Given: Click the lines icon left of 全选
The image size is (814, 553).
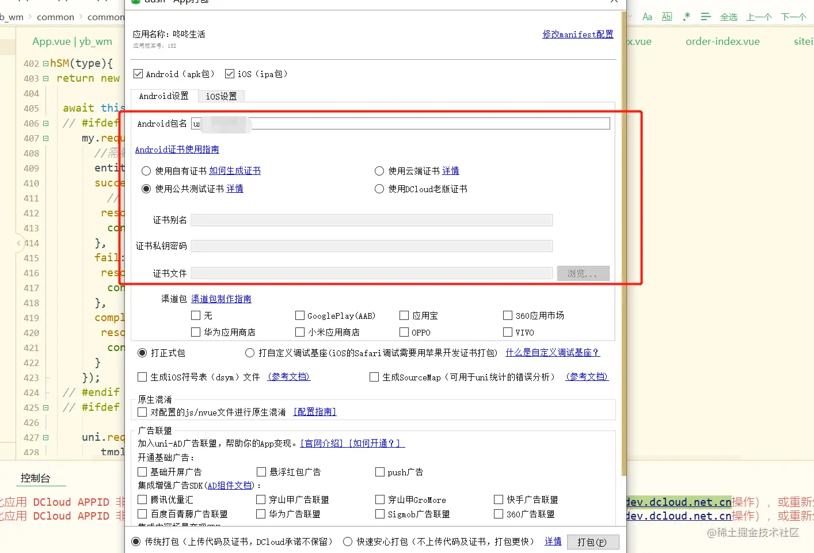Looking at the screenshot, I should [x=706, y=17].
